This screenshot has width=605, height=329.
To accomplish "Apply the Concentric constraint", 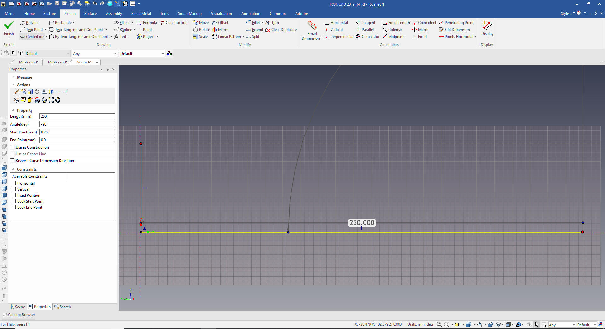I will pos(368,37).
